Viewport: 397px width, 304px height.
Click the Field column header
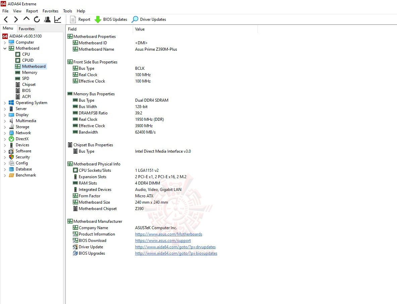pos(99,29)
